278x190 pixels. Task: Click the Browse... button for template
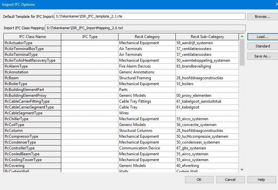coord(262,17)
